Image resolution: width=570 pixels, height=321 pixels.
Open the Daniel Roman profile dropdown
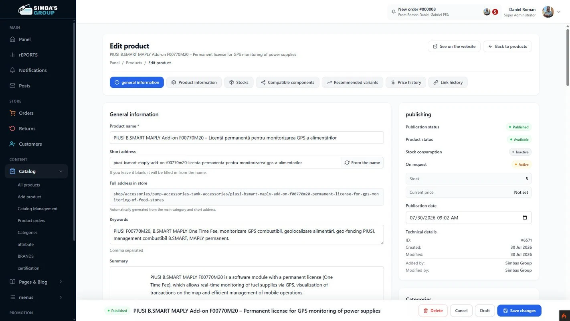pos(558,12)
